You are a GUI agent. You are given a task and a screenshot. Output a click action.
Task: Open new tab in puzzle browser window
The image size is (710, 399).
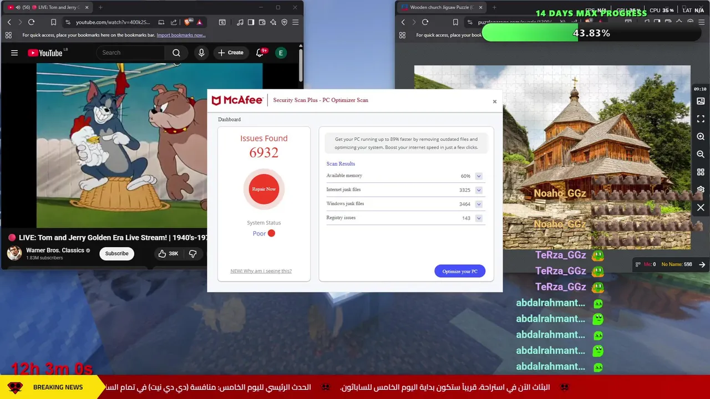(494, 7)
